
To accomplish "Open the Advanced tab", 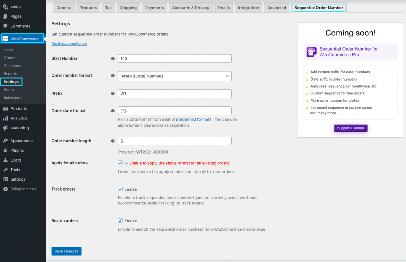I will pyautogui.click(x=276, y=8).
